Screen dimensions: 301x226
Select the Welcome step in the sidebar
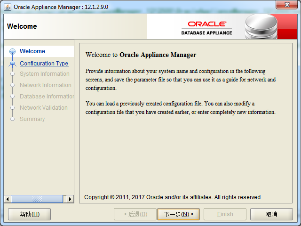click(x=32, y=51)
